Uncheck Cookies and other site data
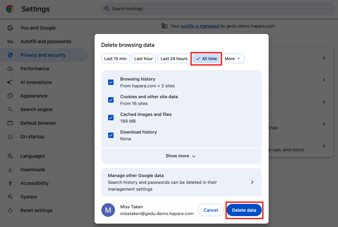This screenshot has height=227, width=338. tap(111, 100)
